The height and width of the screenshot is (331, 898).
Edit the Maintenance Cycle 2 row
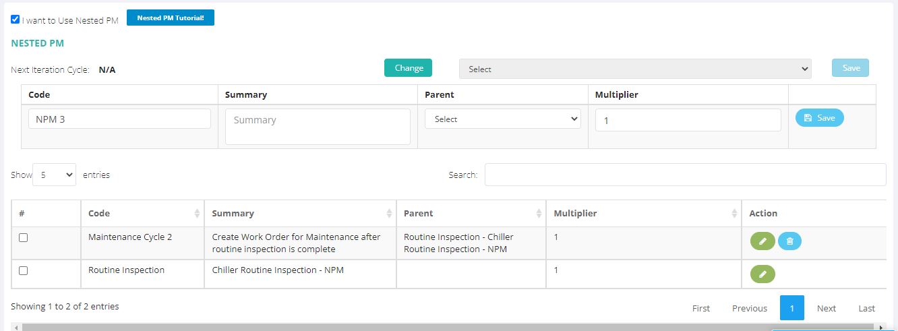click(762, 241)
